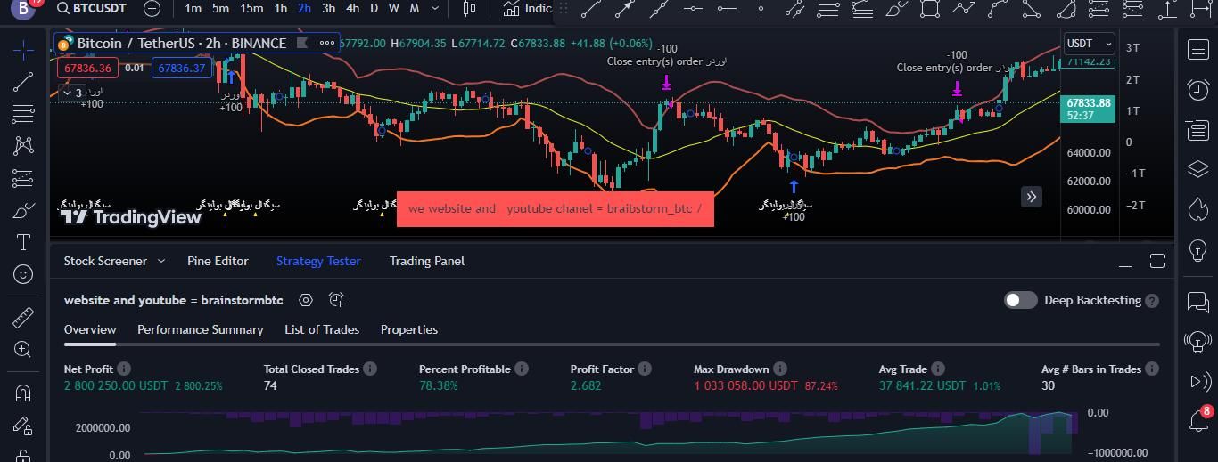Pick the vertical line tool in favorites toolbar
1218x462 pixels.
761,9
